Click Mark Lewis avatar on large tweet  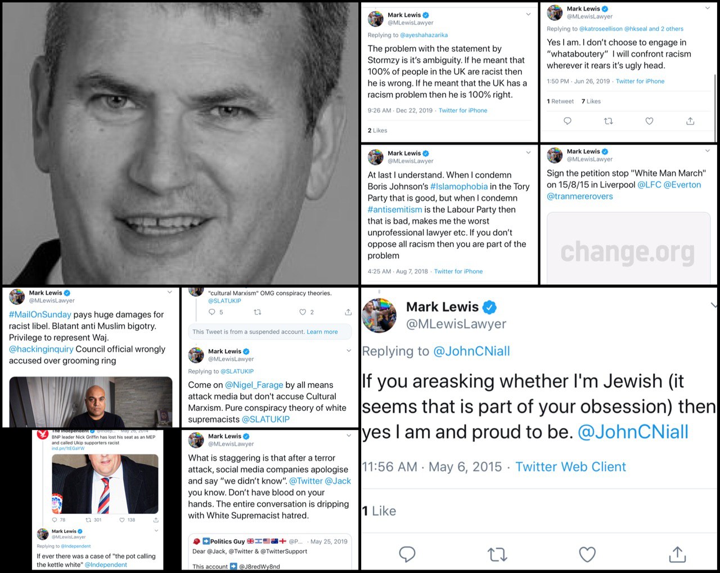click(380, 315)
